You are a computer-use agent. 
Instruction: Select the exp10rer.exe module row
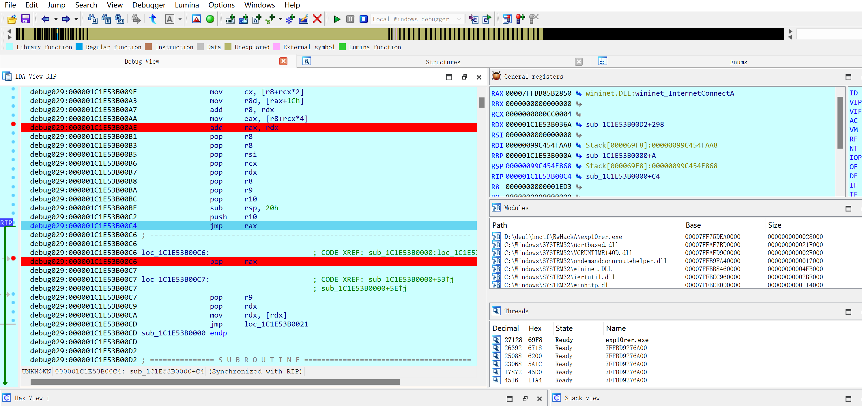click(x=676, y=237)
